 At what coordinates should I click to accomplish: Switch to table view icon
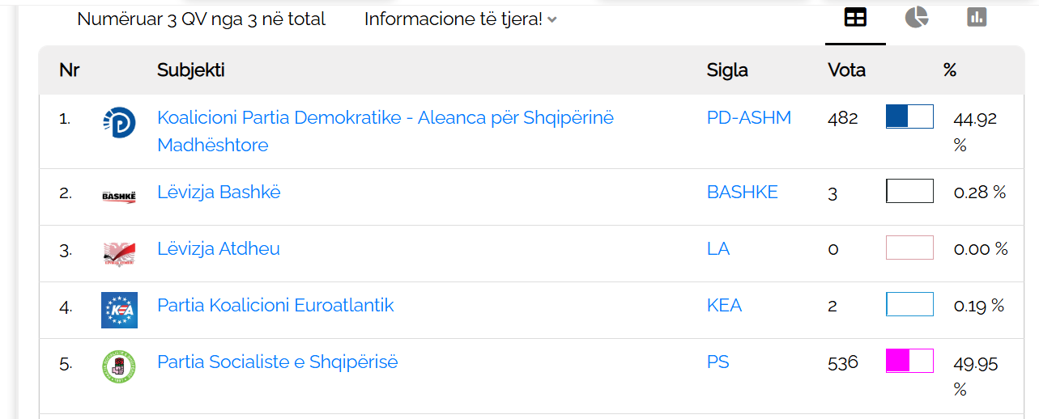[x=855, y=18]
